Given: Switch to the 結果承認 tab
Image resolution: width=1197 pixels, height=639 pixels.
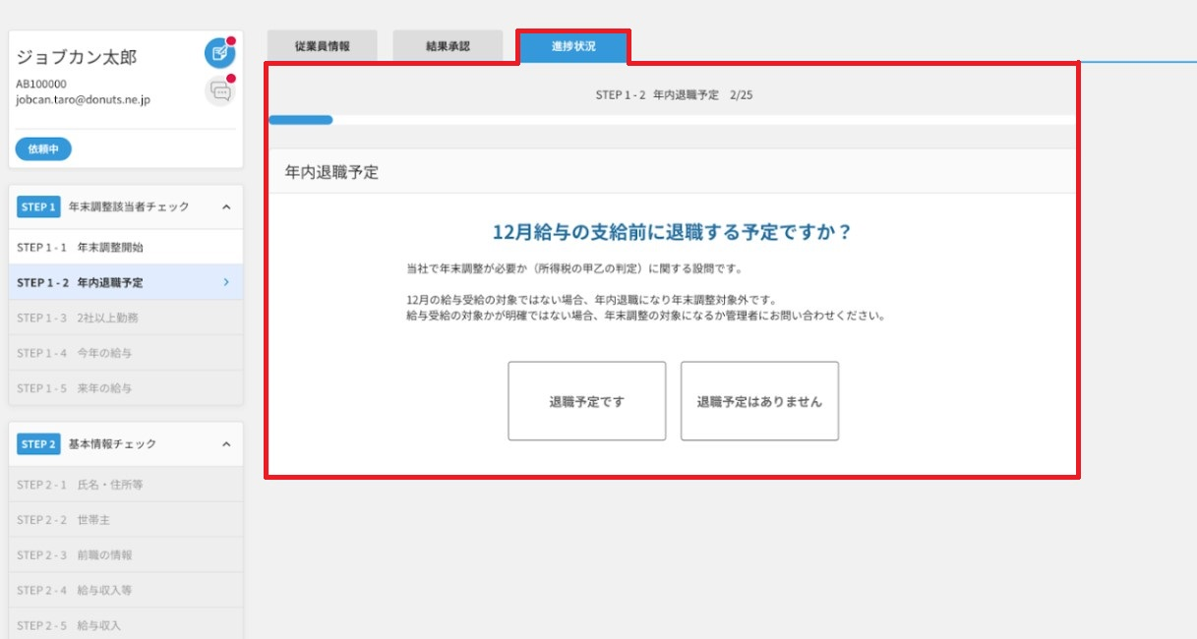Looking at the screenshot, I should click(448, 46).
